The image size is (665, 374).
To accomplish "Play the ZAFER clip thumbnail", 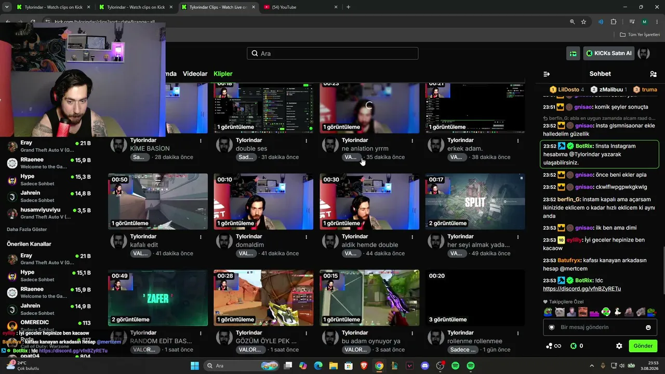I will [158, 298].
